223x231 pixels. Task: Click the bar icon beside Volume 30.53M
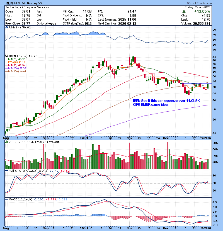pyautogui.click(x=7, y=142)
